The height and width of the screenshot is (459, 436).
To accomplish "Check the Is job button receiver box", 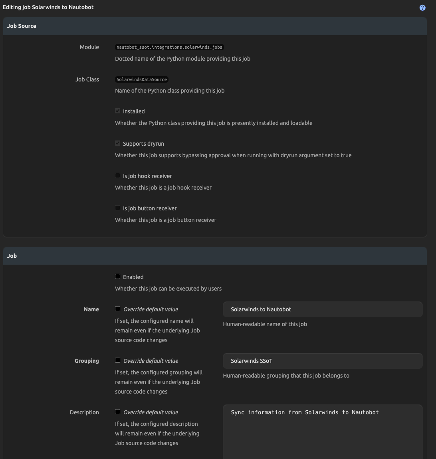I will 118,208.
